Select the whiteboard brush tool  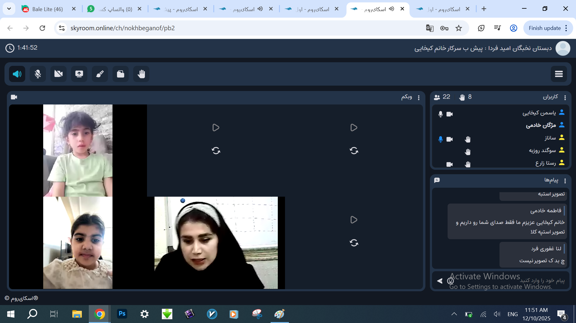tap(100, 74)
